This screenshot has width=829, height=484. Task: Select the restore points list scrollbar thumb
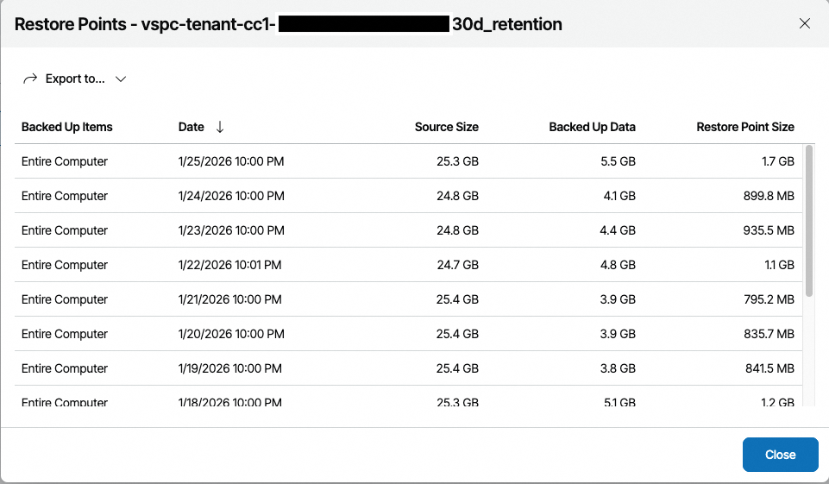coord(809,221)
